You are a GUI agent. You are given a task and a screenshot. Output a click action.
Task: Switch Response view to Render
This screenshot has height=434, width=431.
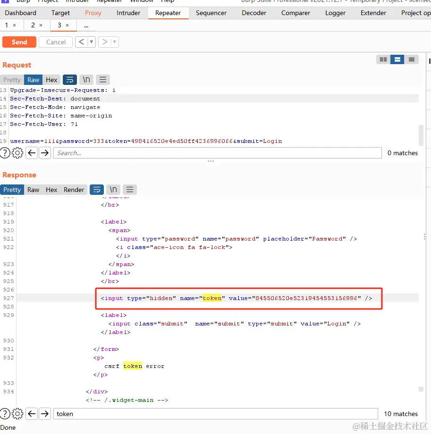(74, 190)
